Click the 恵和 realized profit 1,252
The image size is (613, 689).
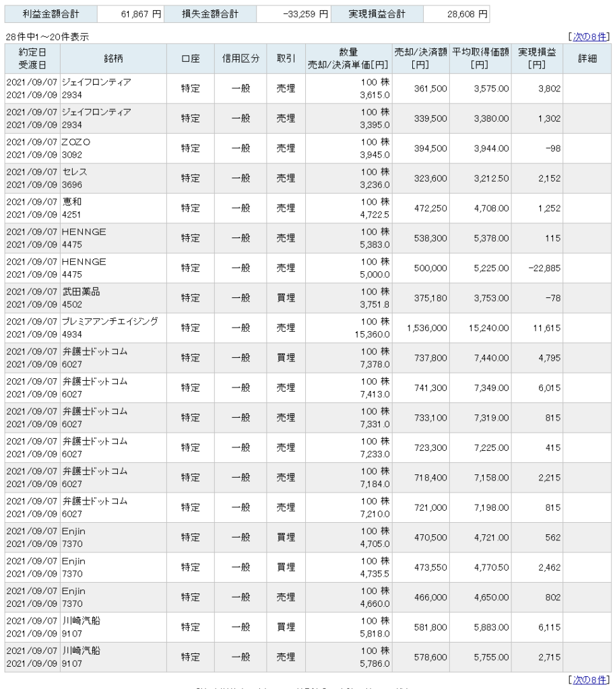coord(549,209)
